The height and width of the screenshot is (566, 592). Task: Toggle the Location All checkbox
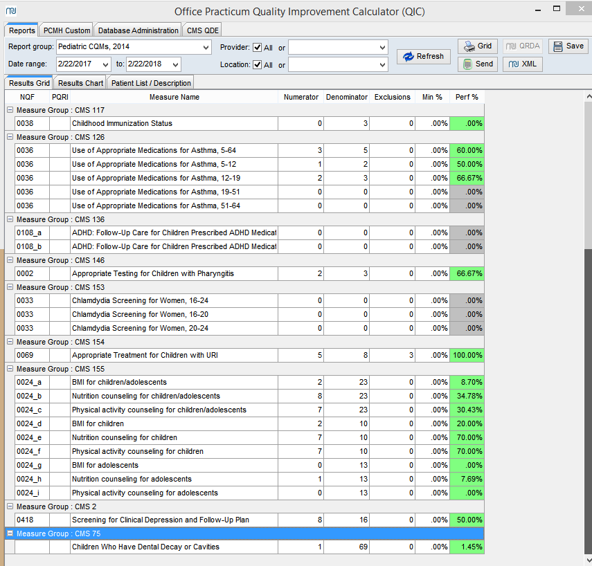tap(258, 65)
